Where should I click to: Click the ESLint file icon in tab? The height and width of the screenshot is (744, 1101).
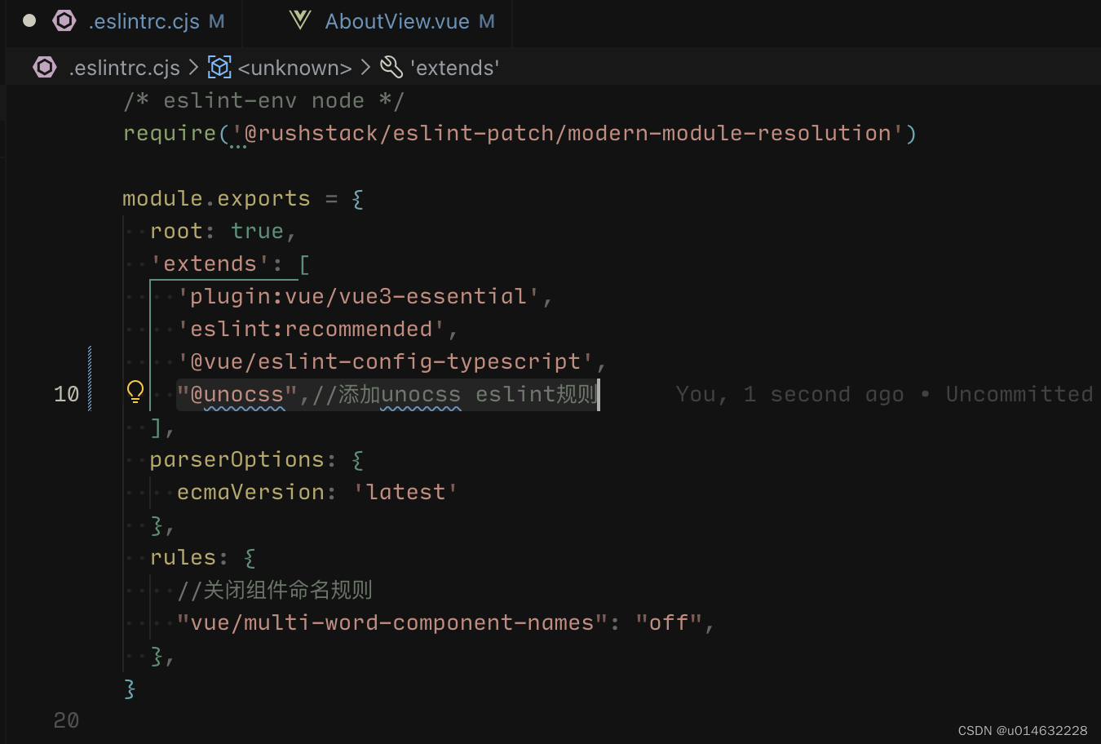pos(64,21)
